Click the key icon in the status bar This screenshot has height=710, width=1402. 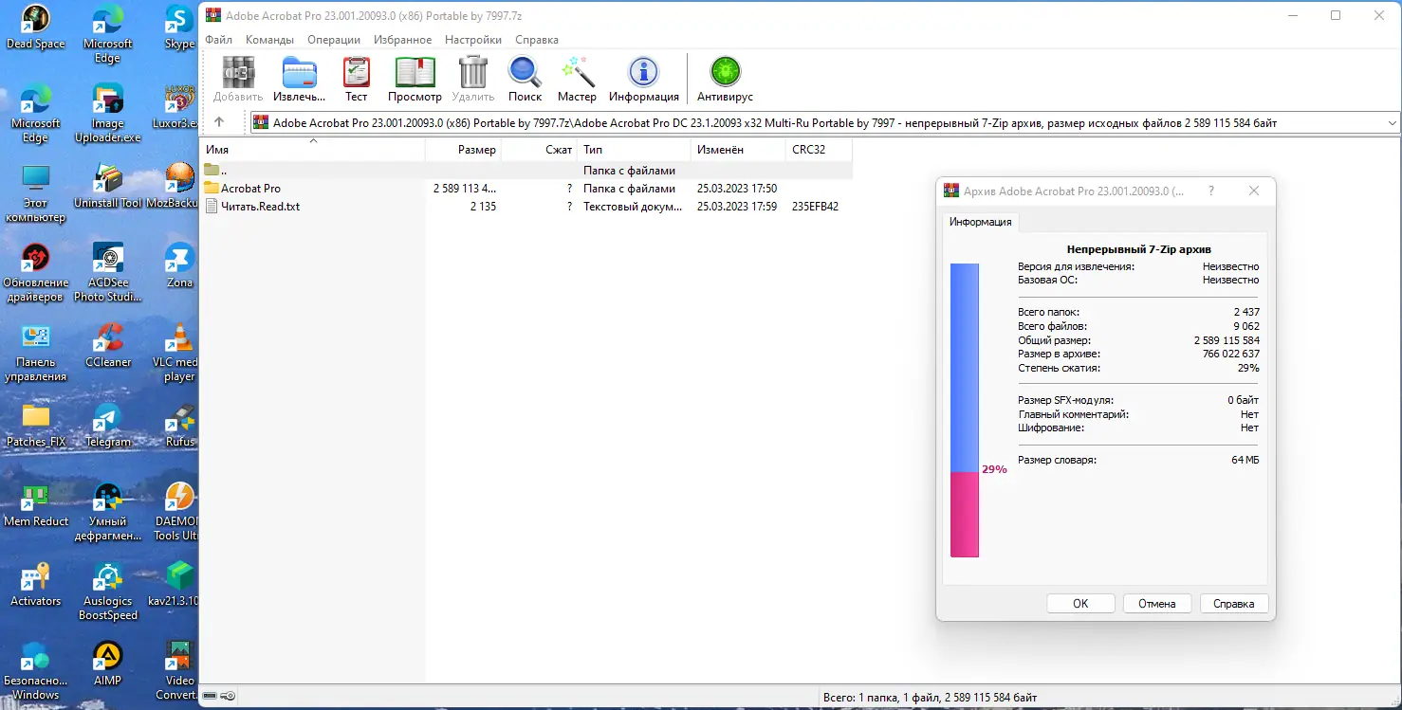[229, 696]
